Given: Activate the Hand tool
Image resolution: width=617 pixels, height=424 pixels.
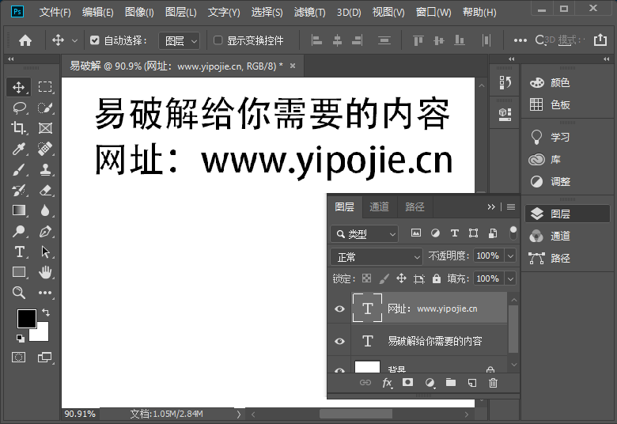Looking at the screenshot, I should [45, 272].
